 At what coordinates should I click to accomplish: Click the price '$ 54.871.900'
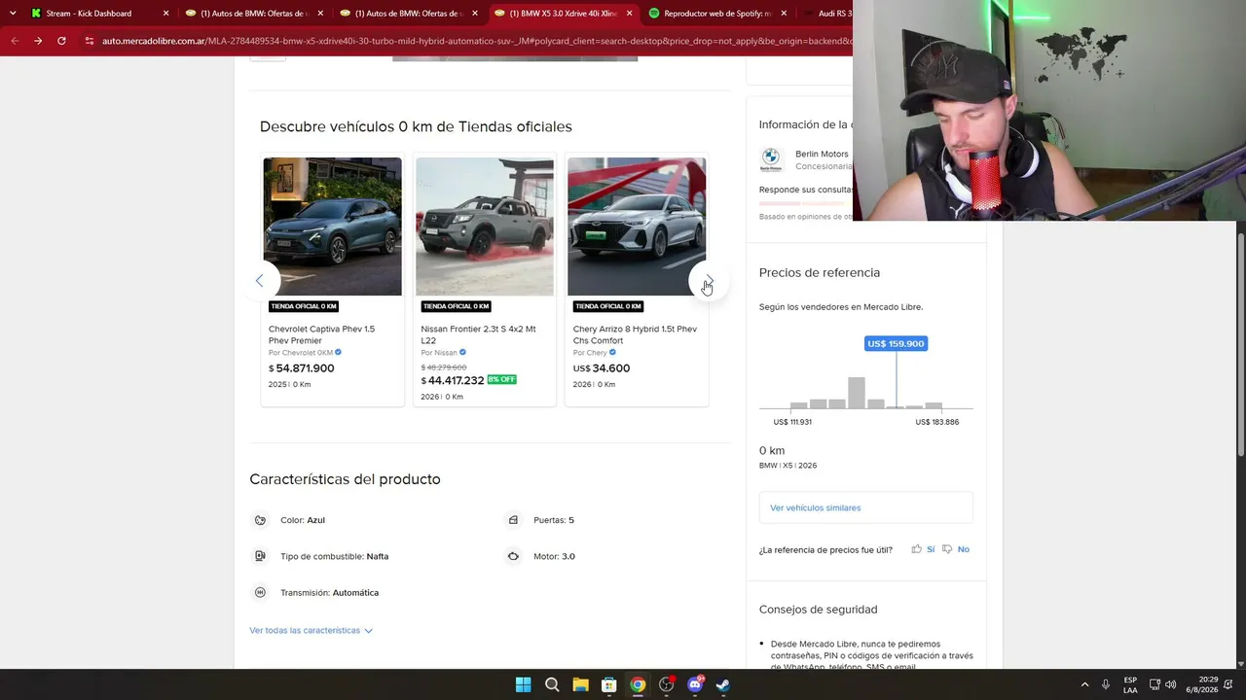302,368
